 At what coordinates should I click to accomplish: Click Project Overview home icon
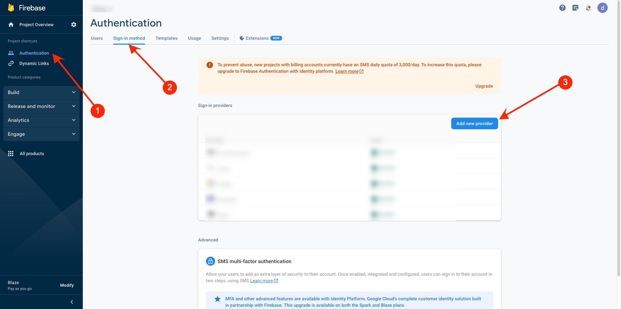(x=11, y=25)
